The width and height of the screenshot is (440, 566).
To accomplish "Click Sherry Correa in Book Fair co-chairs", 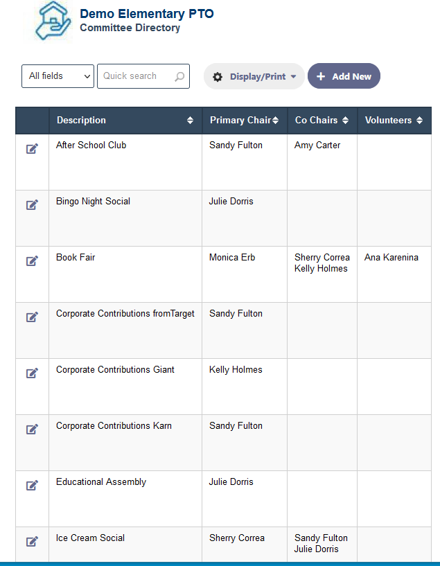I will (x=322, y=258).
